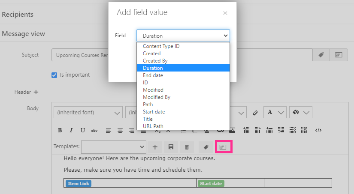Apply Underline formatting icon
This screenshot has height=194, width=354.
pos(83,130)
